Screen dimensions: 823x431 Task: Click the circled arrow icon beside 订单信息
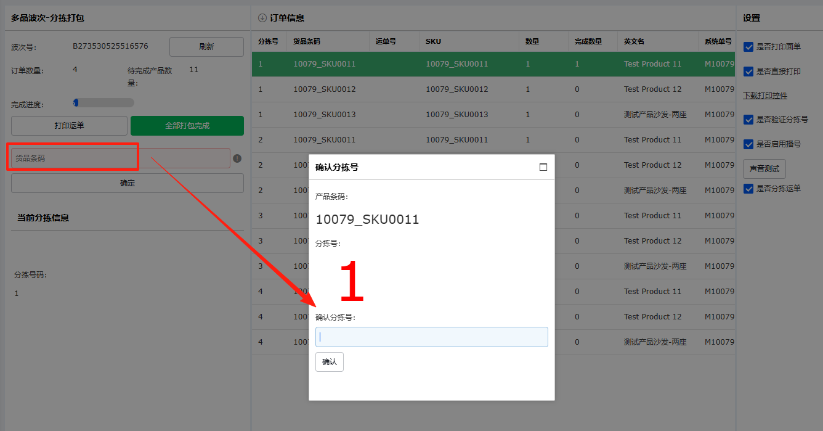coord(262,18)
